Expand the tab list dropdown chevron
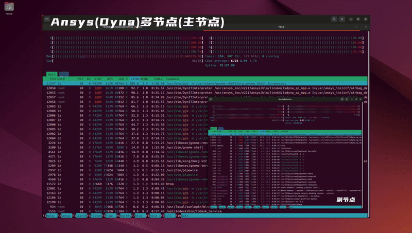 [366, 27]
